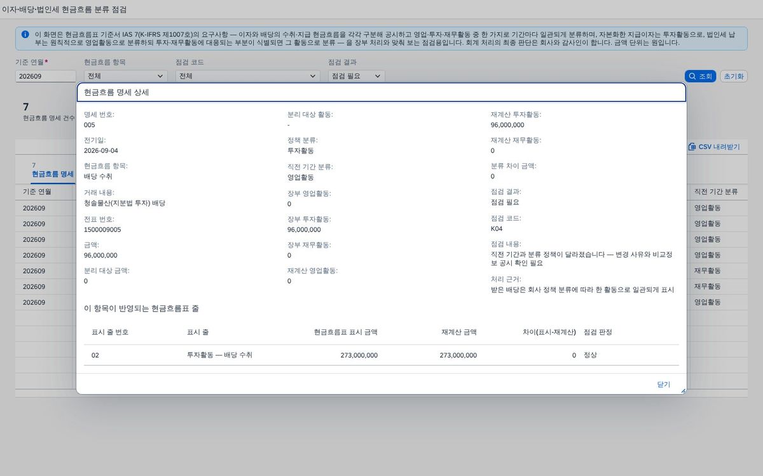763x476 pixels.
Task: Open the 점검 코드 dropdown
Action: coord(247,76)
